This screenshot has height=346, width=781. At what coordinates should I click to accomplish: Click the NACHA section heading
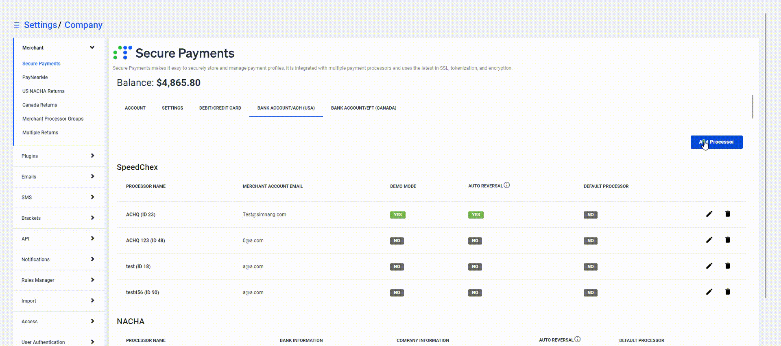(x=131, y=322)
